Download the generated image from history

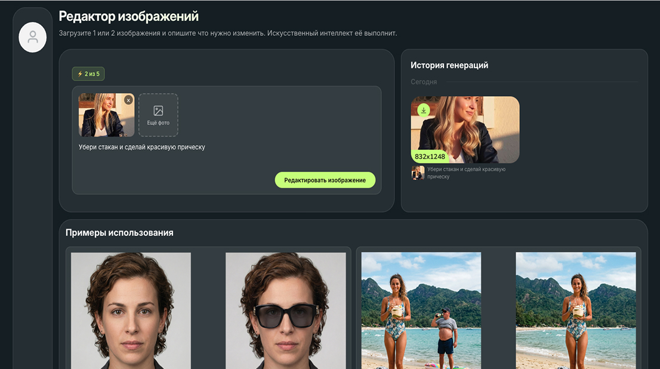pyautogui.click(x=423, y=110)
